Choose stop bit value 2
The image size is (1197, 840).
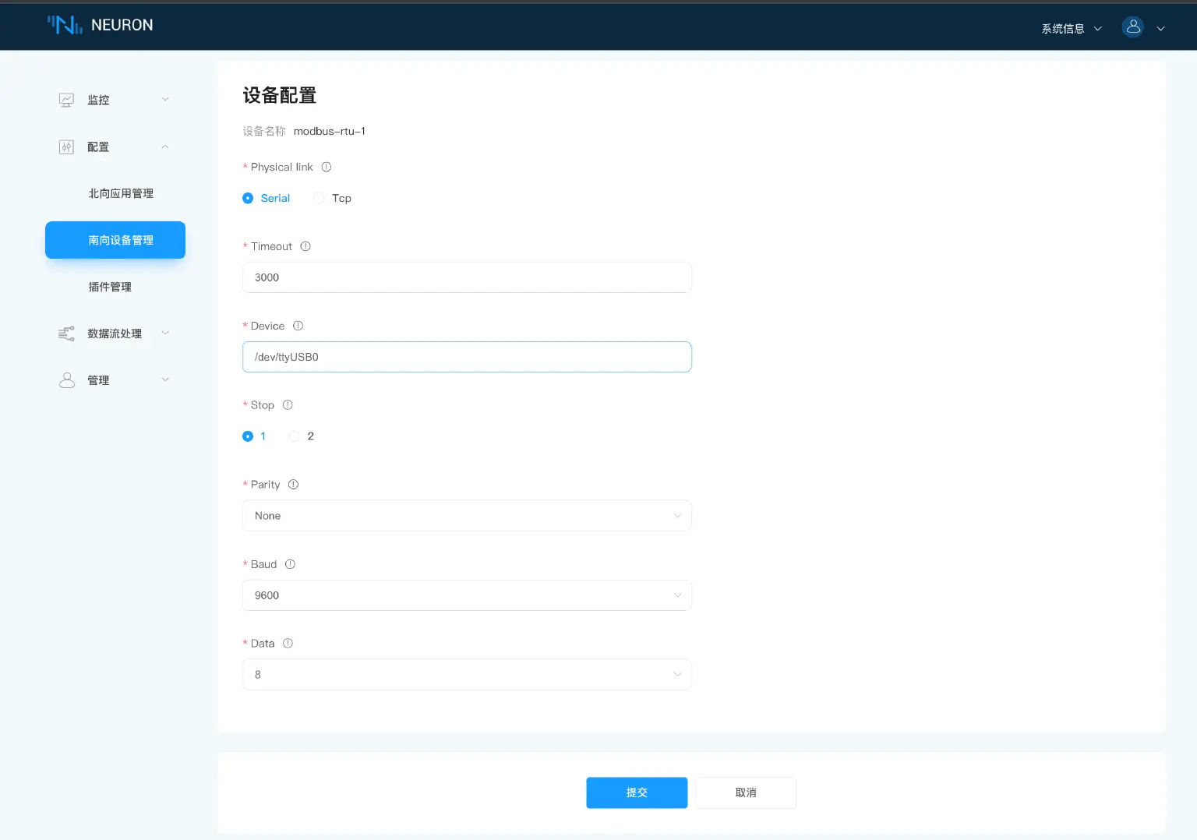tap(295, 436)
